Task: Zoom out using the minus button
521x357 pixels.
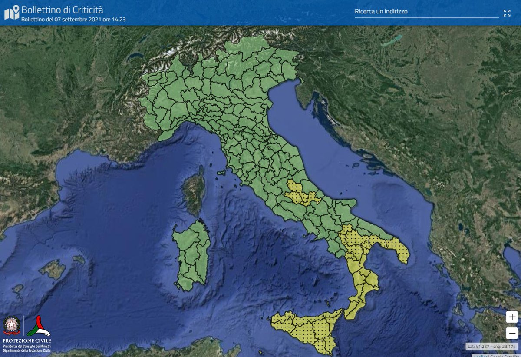Action: [511, 334]
